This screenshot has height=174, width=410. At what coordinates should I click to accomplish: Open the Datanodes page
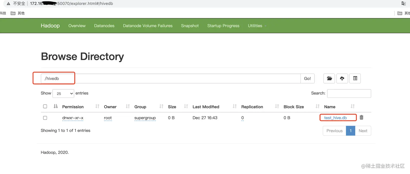coord(104,26)
